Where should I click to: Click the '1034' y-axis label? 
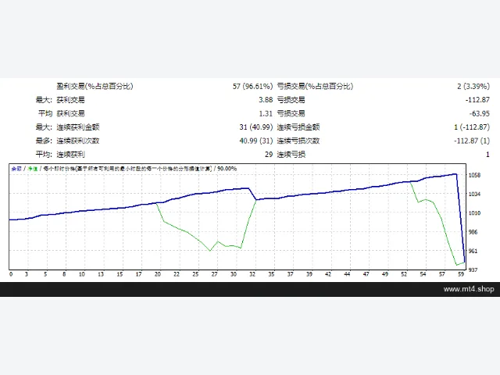pyautogui.click(x=474, y=194)
